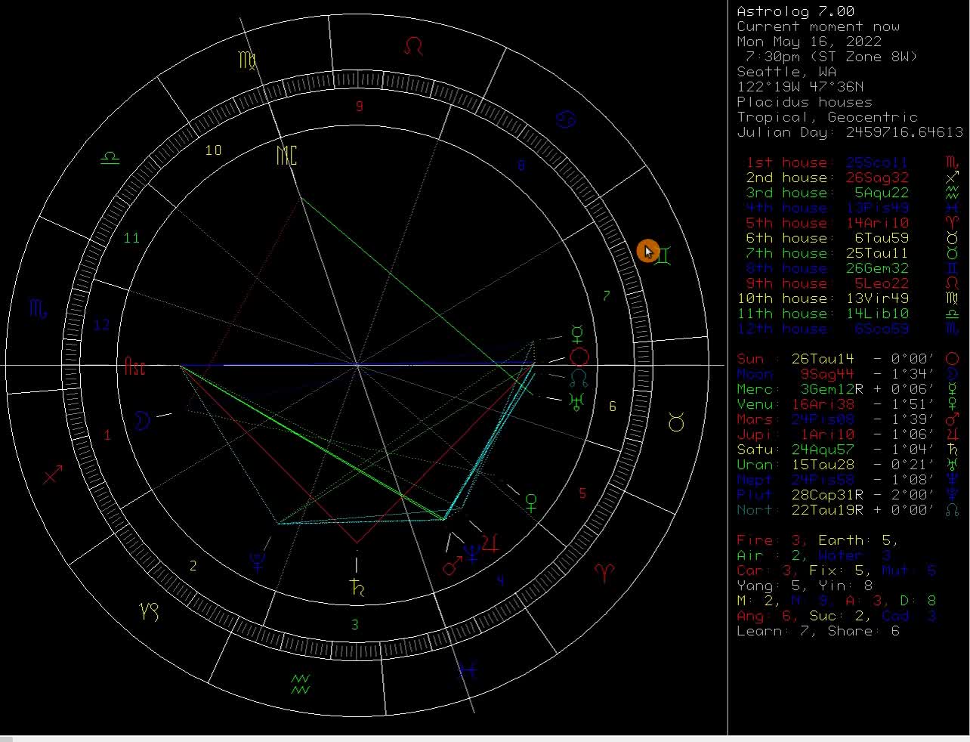Click the Virgo glyph on the outer zodiac ring
This screenshot has height=742, width=970.
[x=247, y=60]
